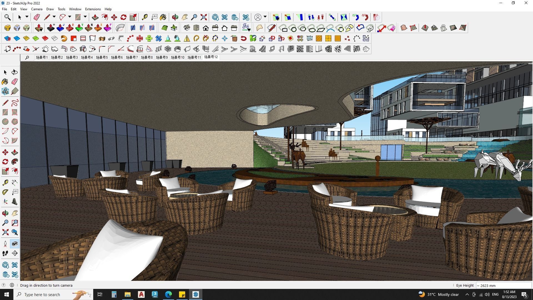
Task: Select the Move tool in left toolbar
Action: tap(5, 152)
